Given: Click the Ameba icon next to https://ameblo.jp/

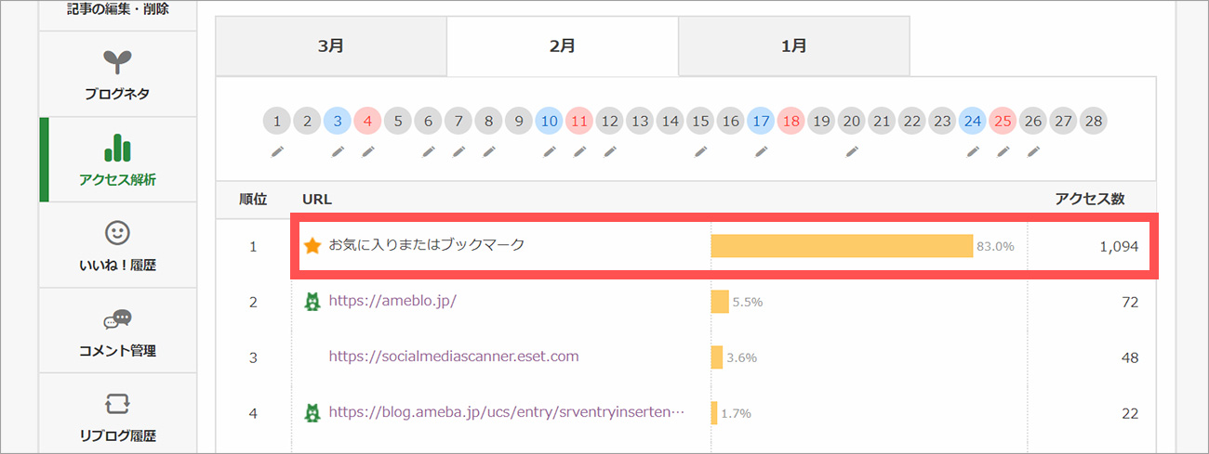Looking at the screenshot, I should click(x=312, y=302).
